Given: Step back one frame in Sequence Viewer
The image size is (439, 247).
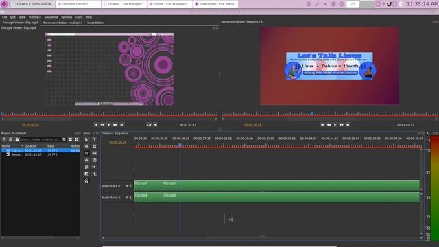Looking at the screenshot, I should pyautogui.click(x=329, y=125).
